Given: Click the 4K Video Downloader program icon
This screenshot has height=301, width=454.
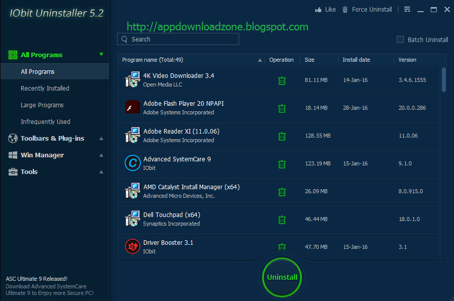Looking at the screenshot, I should (132, 79).
